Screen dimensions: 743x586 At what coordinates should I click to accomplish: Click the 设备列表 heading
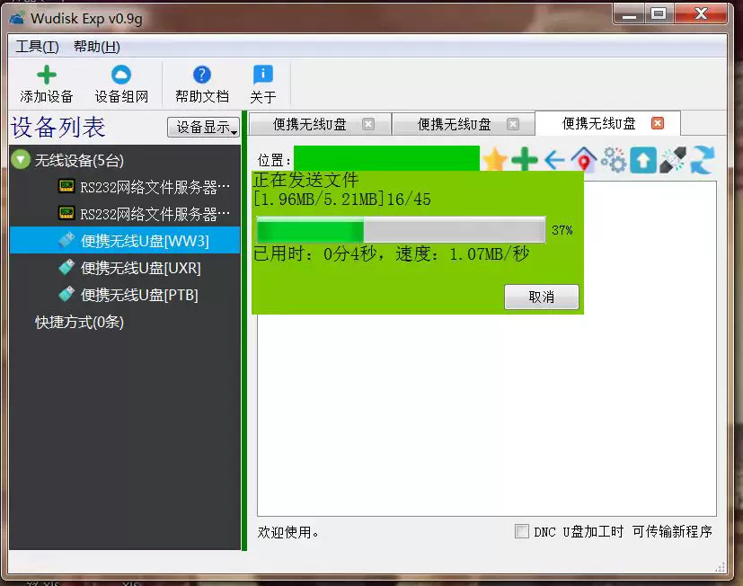click(57, 127)
